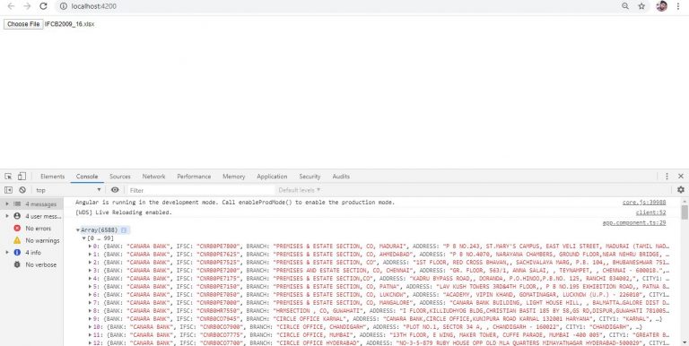Expand object 10 CIRCLE OFFICE, CHANDIGARH
This screenshot has width=689, height=346.
click(x=90, y=326)
